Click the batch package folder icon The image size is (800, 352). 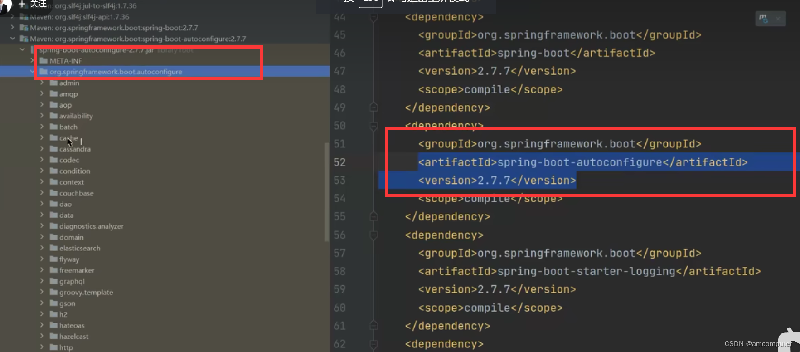[53, 127]
